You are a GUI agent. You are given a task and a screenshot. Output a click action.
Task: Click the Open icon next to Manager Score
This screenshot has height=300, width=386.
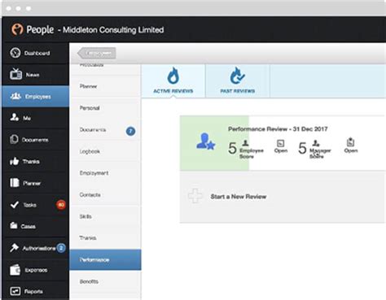click(x=350, y=142)
